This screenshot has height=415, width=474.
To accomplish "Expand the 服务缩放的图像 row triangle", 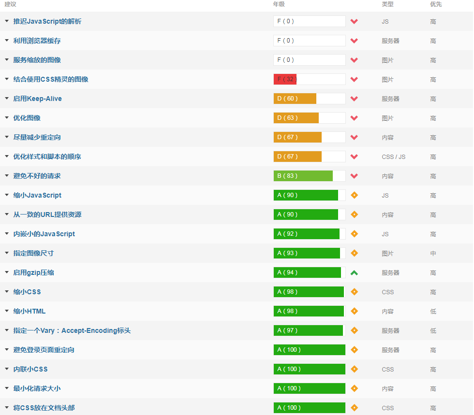I will 7,60.
